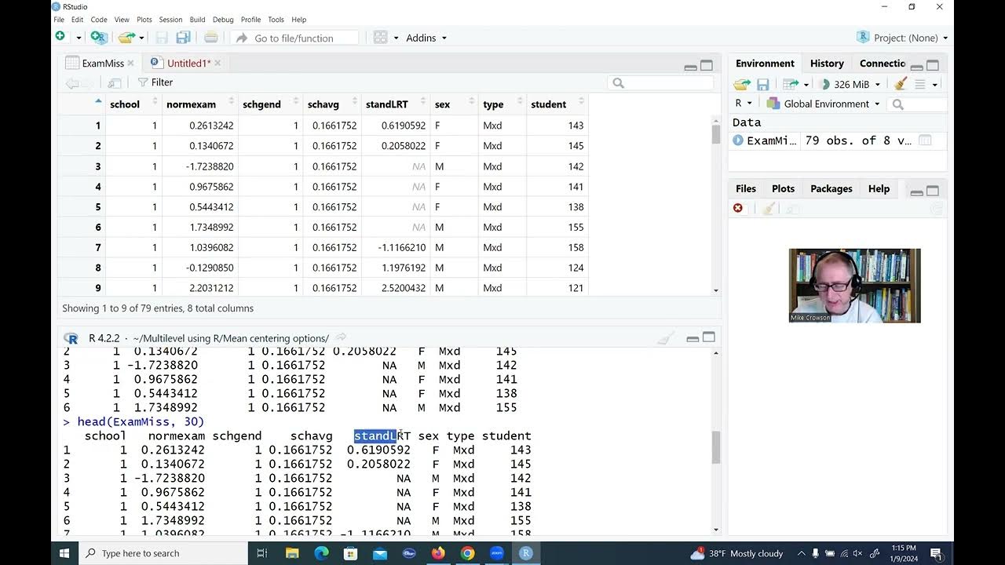
Task: Open the New File dropdown arrow
Action: pyautogui.click(x=79, y=38)
